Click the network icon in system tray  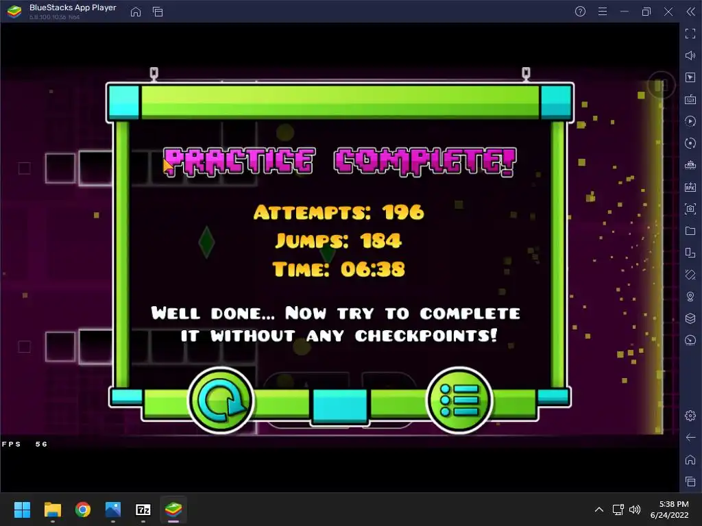click(618, 510)
